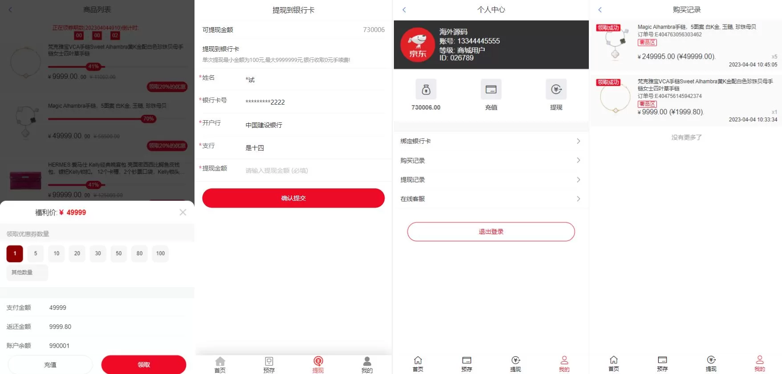Click the 支行 field value 是十四
This screenshot has height=374, width=782.
click(x=255, y=148)
